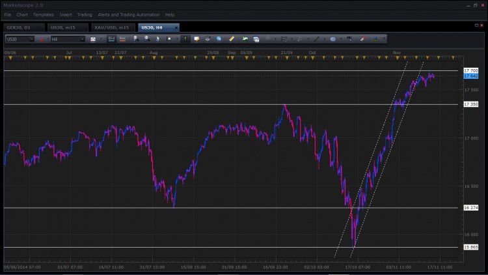
Task: Click the date label 03/11 11:00
Action: (398, 267)
